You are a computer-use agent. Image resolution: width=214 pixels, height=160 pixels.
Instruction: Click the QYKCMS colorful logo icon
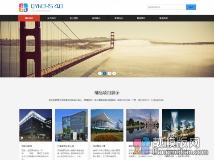23,8
